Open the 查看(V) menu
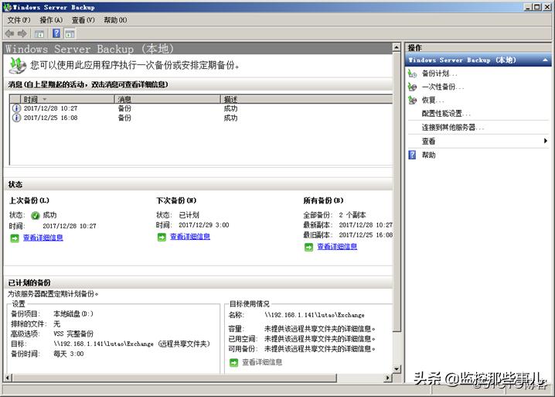This screenshot has width=555, height=397. point(83,20)
